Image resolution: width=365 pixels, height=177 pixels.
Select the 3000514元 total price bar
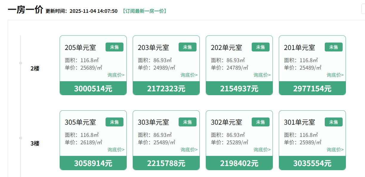(93, 88)
